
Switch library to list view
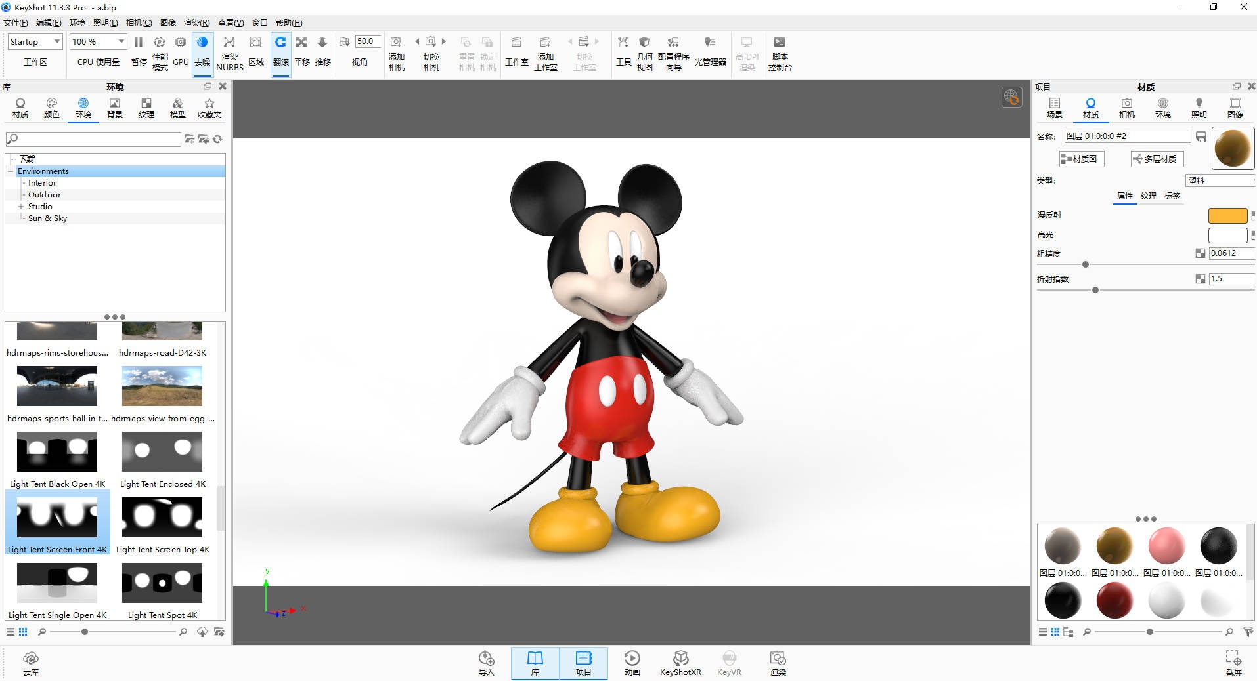point(11,632)
